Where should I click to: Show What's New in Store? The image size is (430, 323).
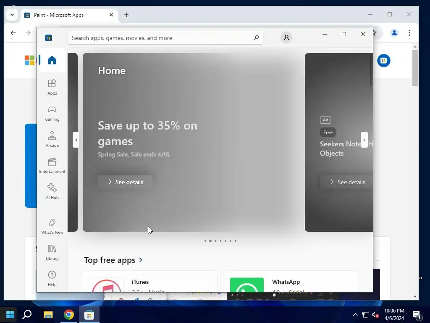(x=52, y=227)
